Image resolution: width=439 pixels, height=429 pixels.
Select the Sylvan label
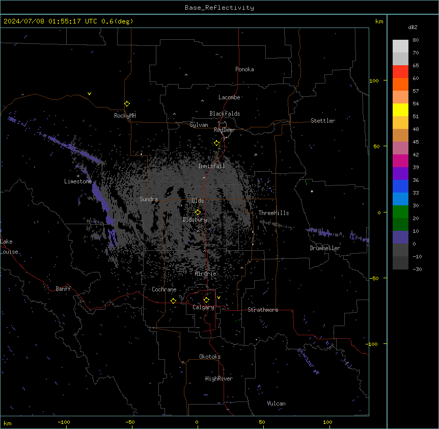[199, 125]
